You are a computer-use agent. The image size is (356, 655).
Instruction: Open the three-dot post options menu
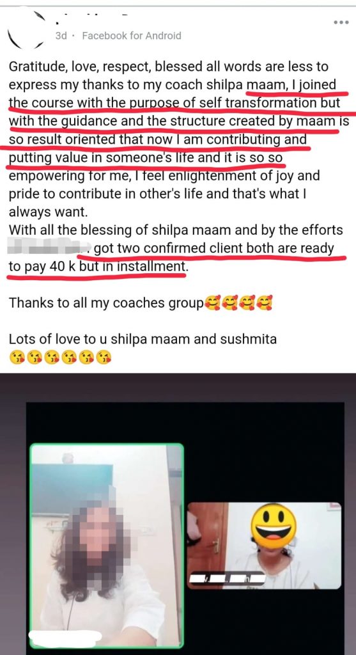pyautogui.click(x=341, y=22)
